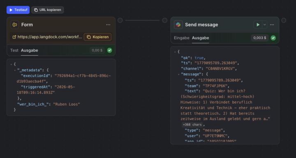This screenshot has width=296, height=158.
Task: Collapse the message object
Action: (x=178, y=74)
